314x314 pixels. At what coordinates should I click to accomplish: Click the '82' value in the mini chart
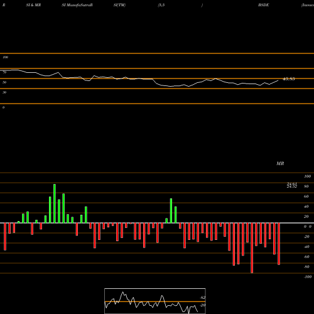pos(203,298)
